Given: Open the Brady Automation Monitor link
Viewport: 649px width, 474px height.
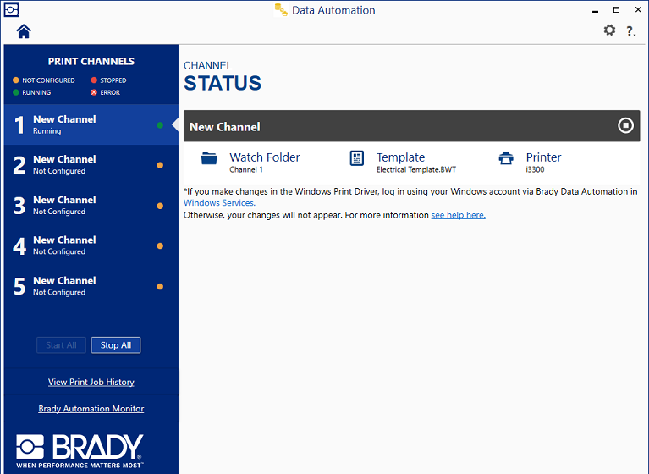Looking at the screenshot, I should (x=91, y=409).
